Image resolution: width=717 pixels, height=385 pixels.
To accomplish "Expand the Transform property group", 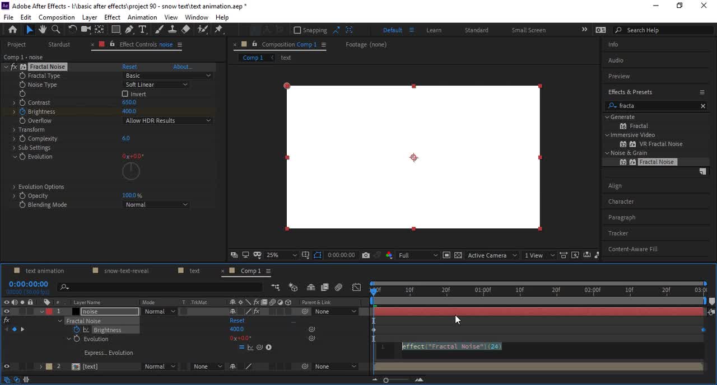I will click(x=14, y=130).
